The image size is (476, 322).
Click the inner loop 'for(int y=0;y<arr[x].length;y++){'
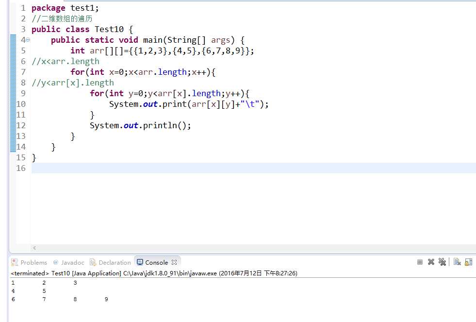pos(169,93)
